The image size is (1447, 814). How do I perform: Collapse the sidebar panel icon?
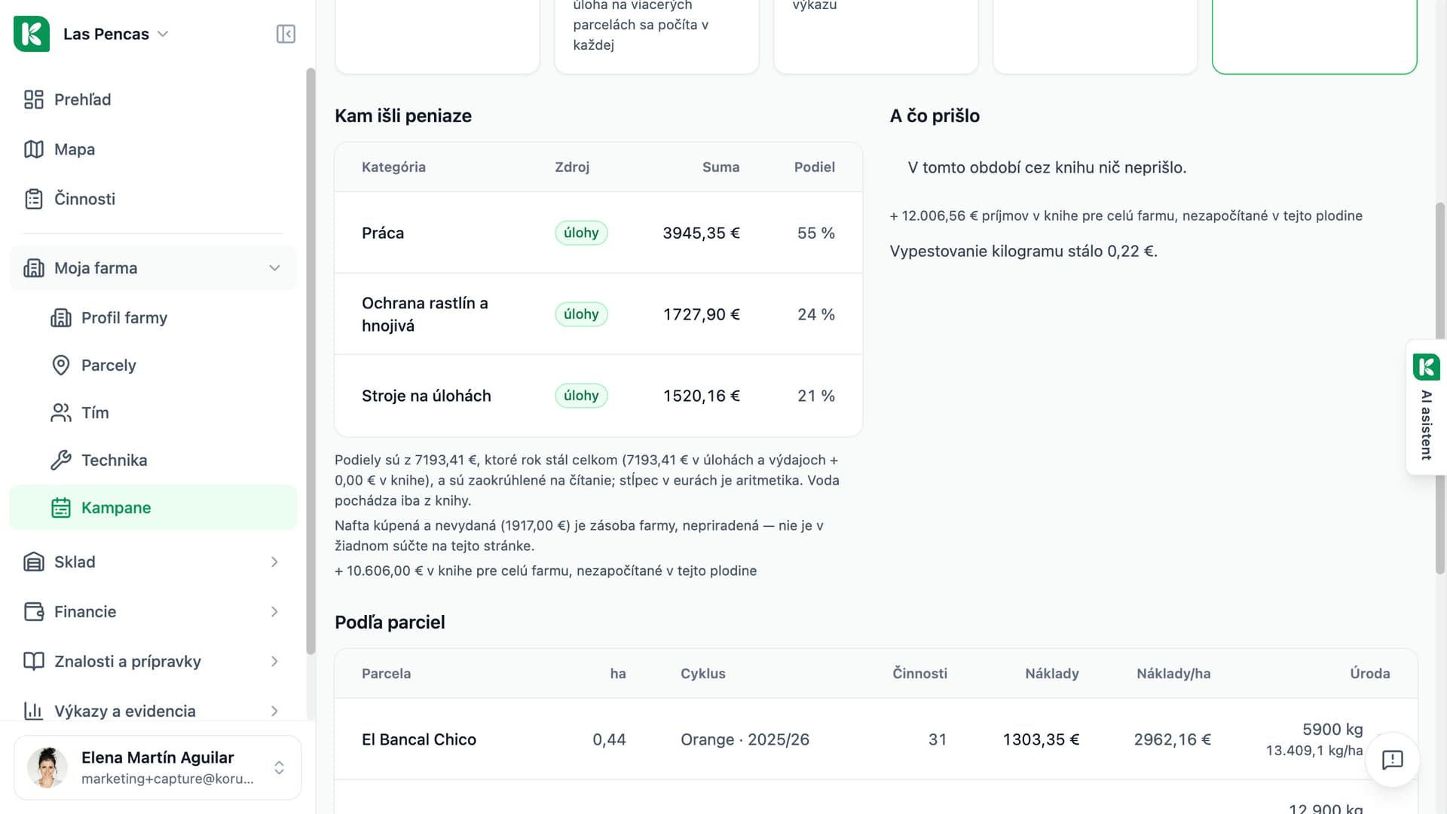(286, 34)
